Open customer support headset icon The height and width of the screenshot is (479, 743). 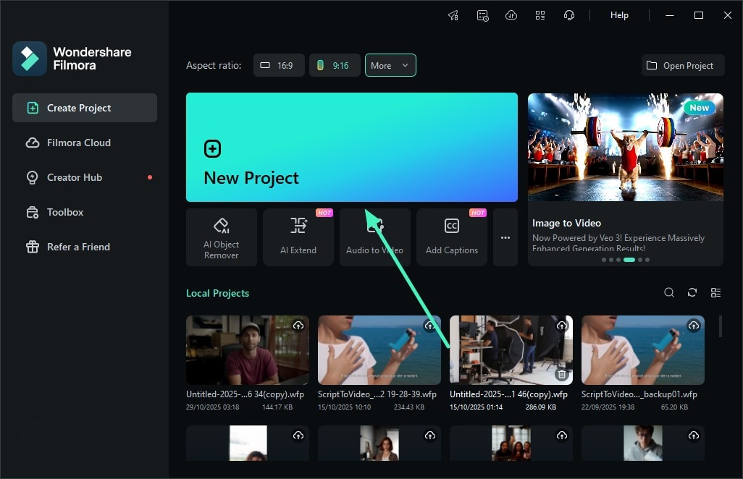(x=569, y=14)
